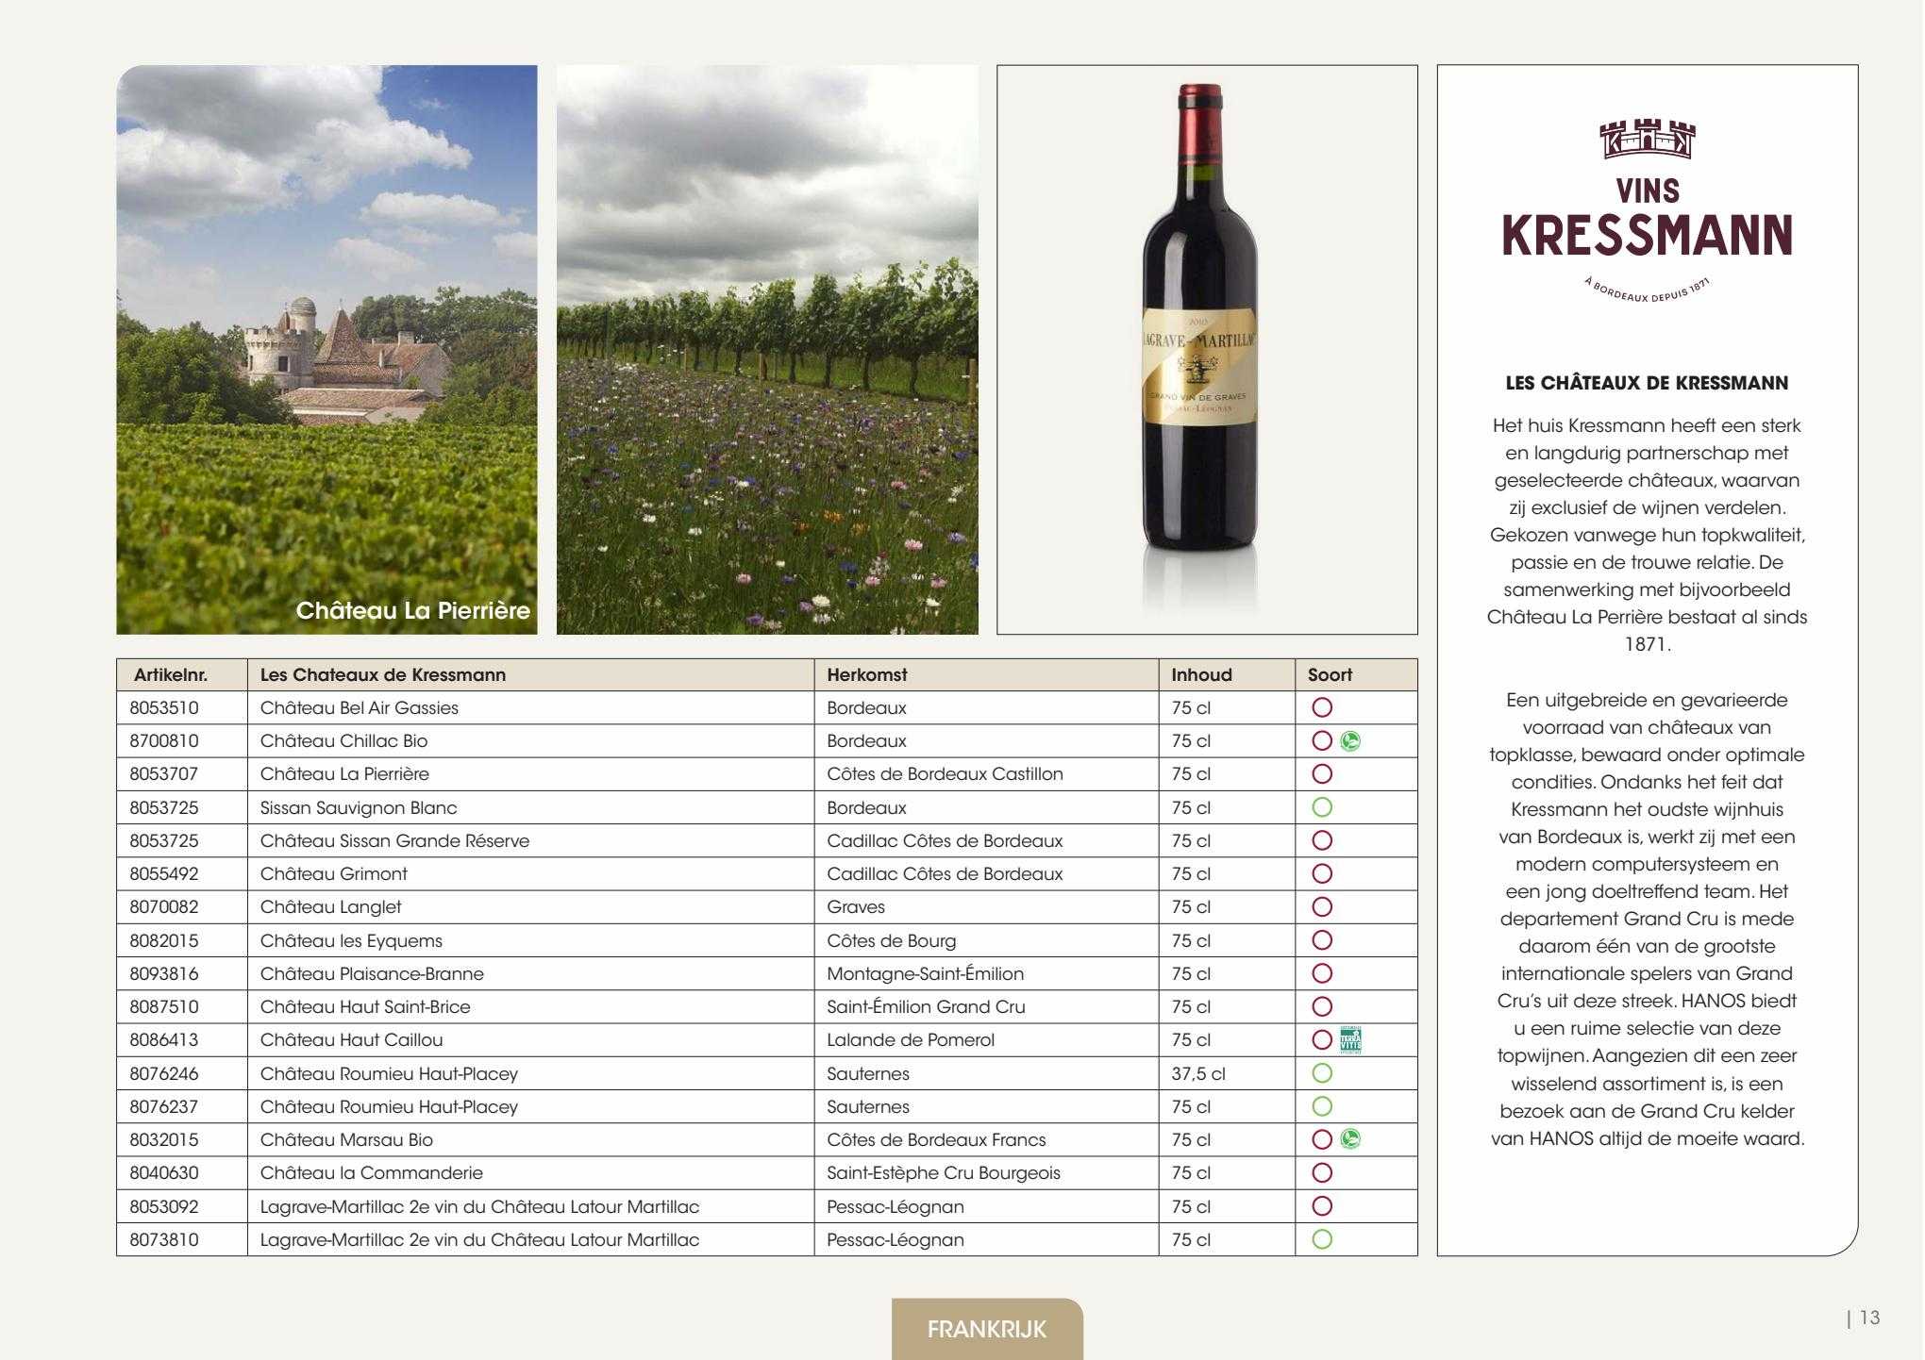Click article number 8087510
The width and height of the screenshot is (1925, 1360).
(x=164, y=1007)
